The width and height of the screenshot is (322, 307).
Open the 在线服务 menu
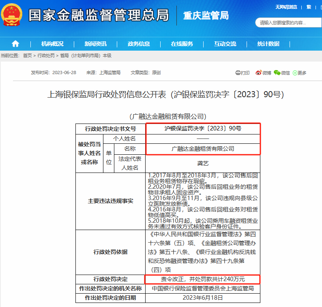[182, 44]
